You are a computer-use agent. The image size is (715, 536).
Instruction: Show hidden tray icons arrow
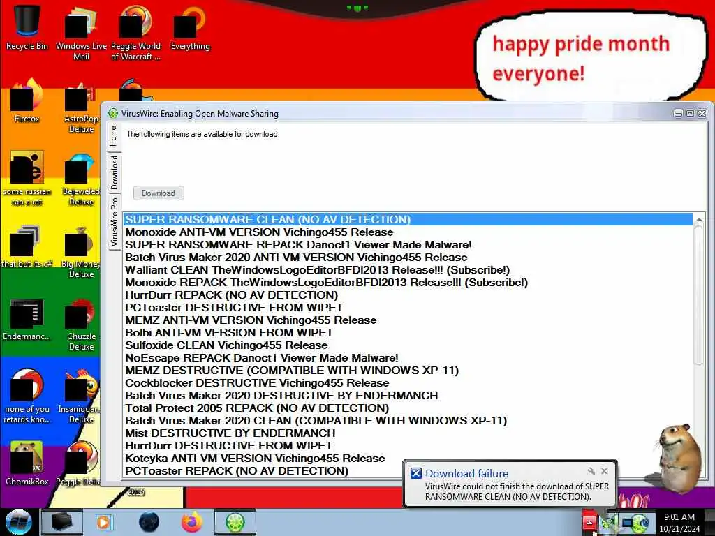(x=589, y=522)
